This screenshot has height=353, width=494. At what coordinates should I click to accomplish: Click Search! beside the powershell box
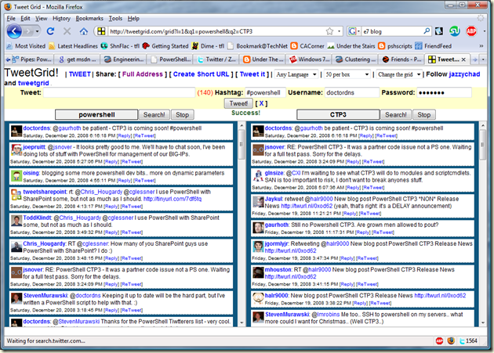(154, 115)
